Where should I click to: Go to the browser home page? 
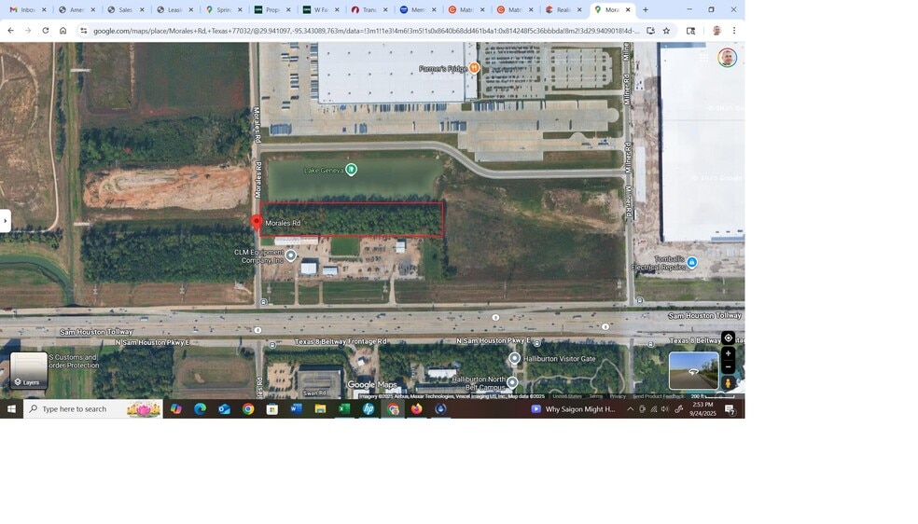63,31
